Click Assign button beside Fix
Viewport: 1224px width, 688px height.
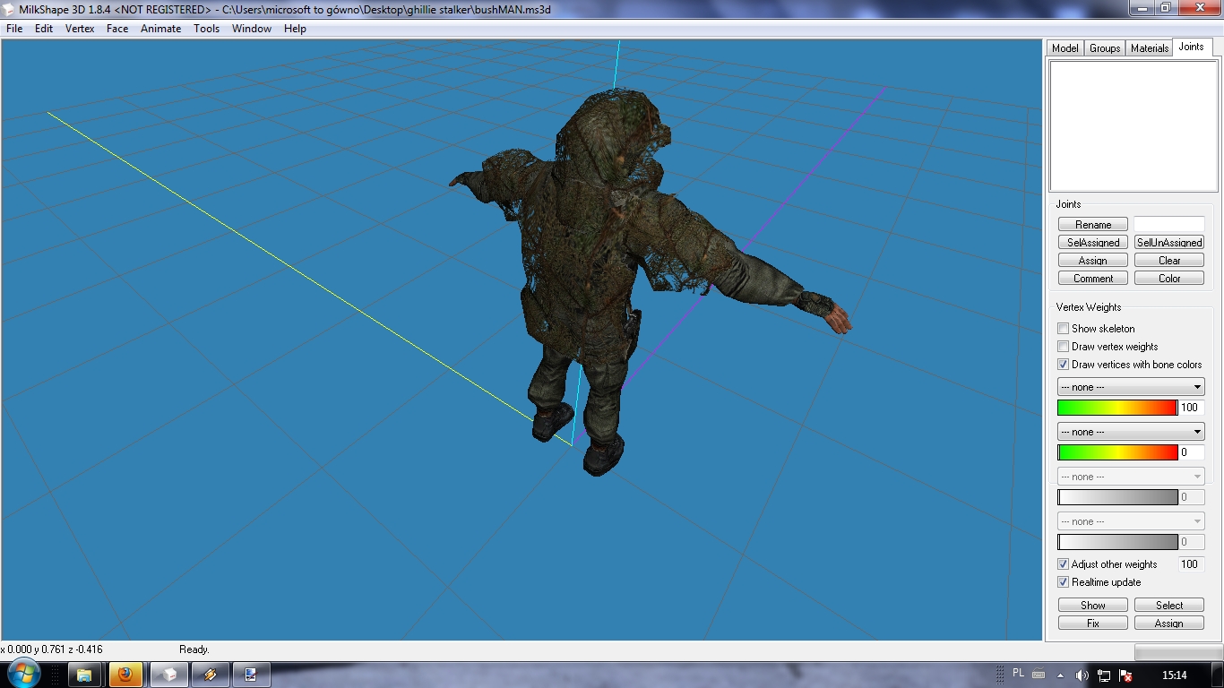(1169, 623)
